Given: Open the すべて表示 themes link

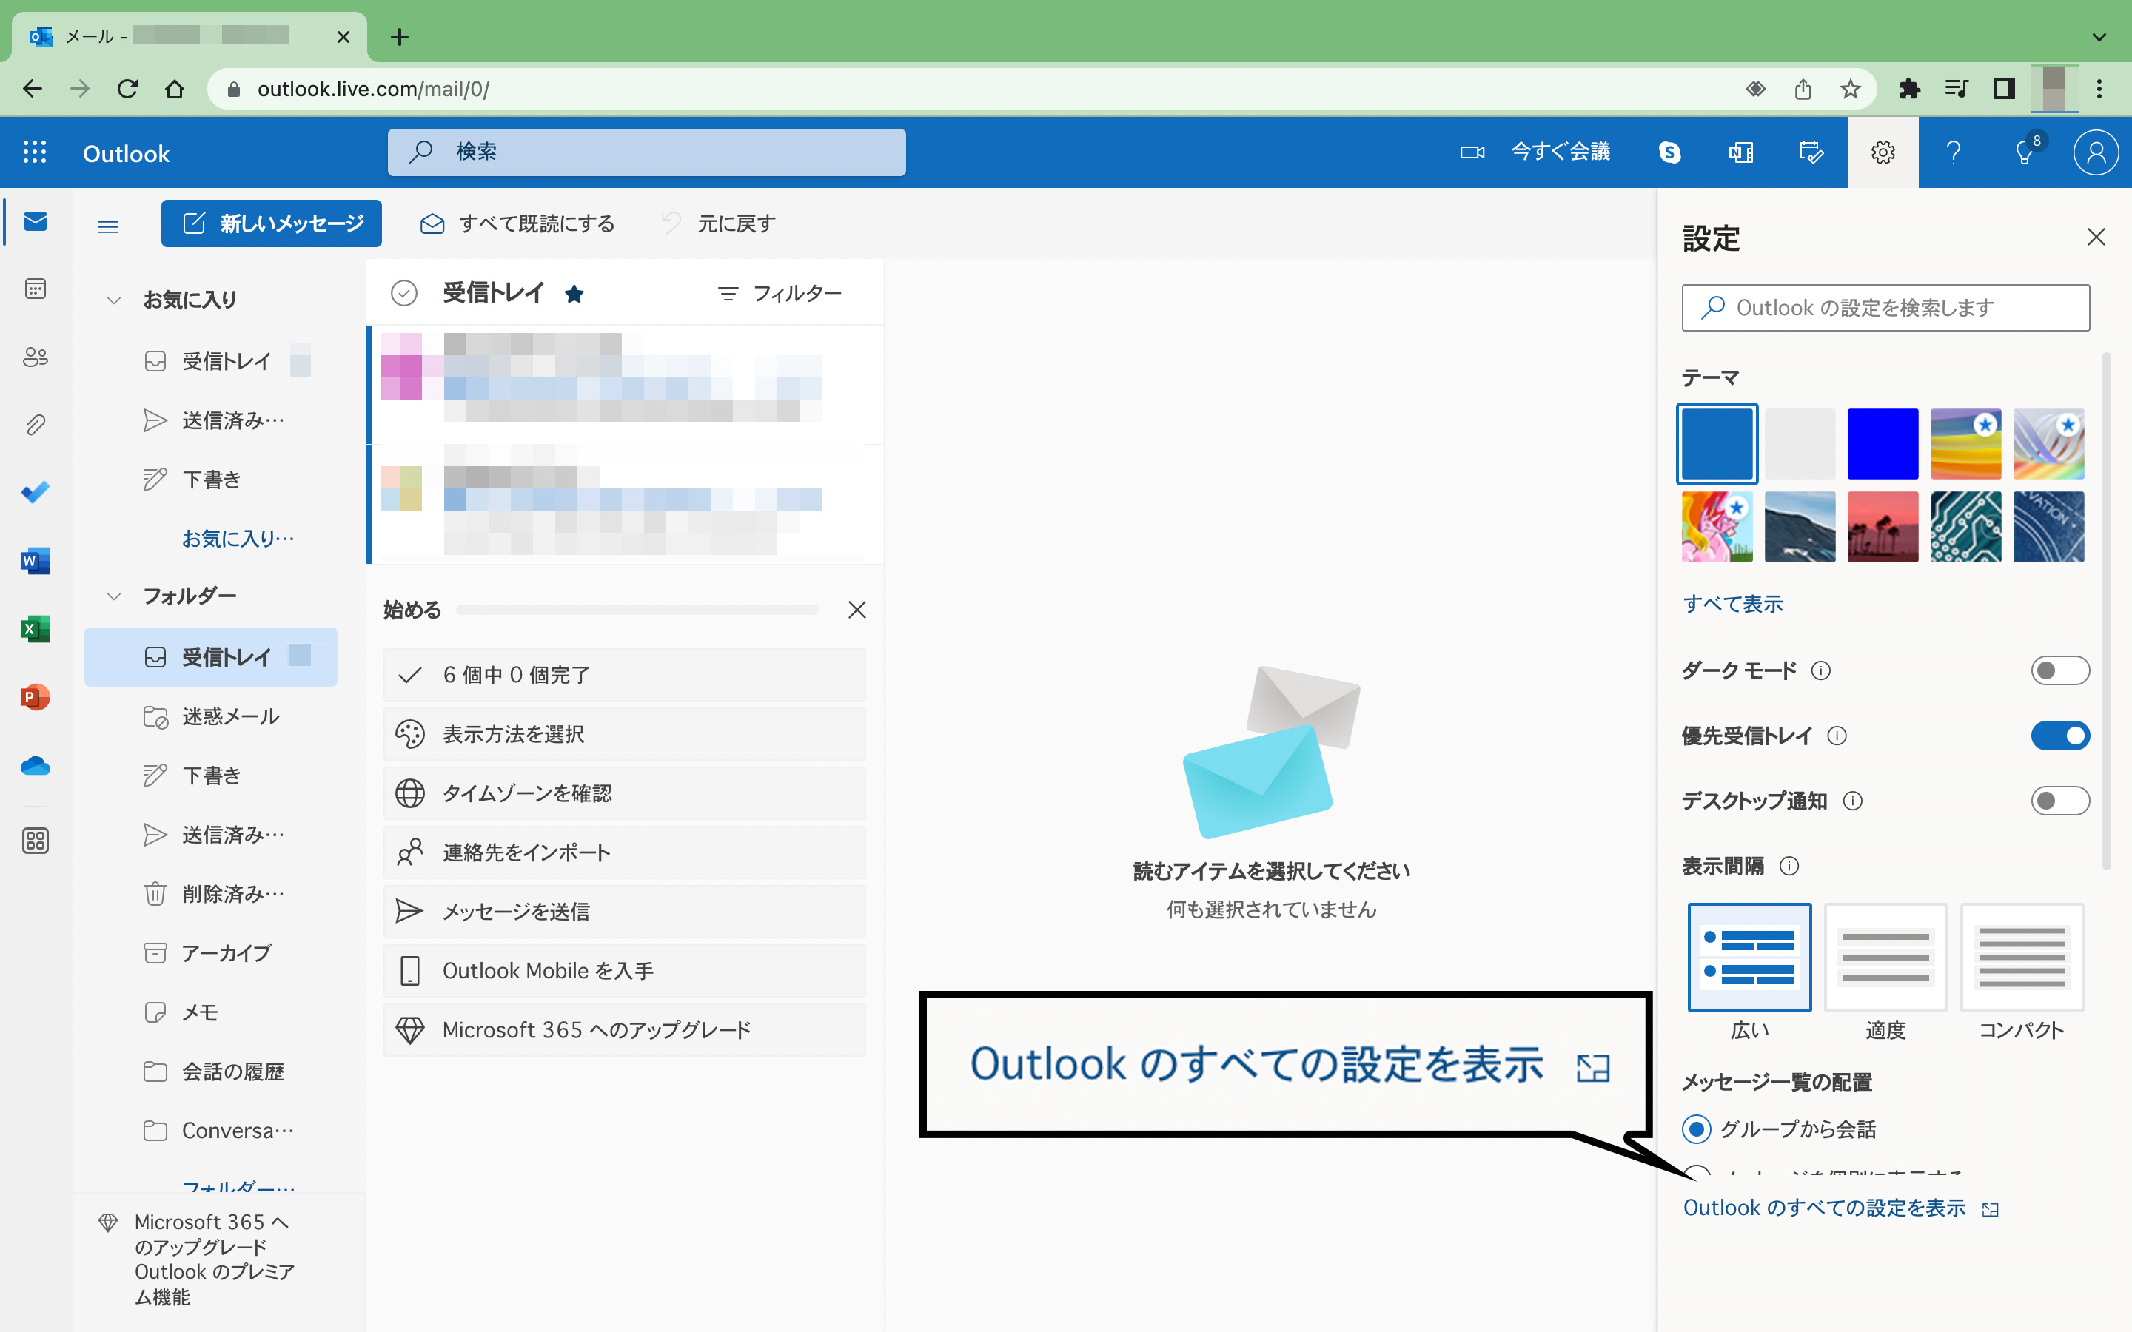Looking at the screenshot, I should (1732, 605).
